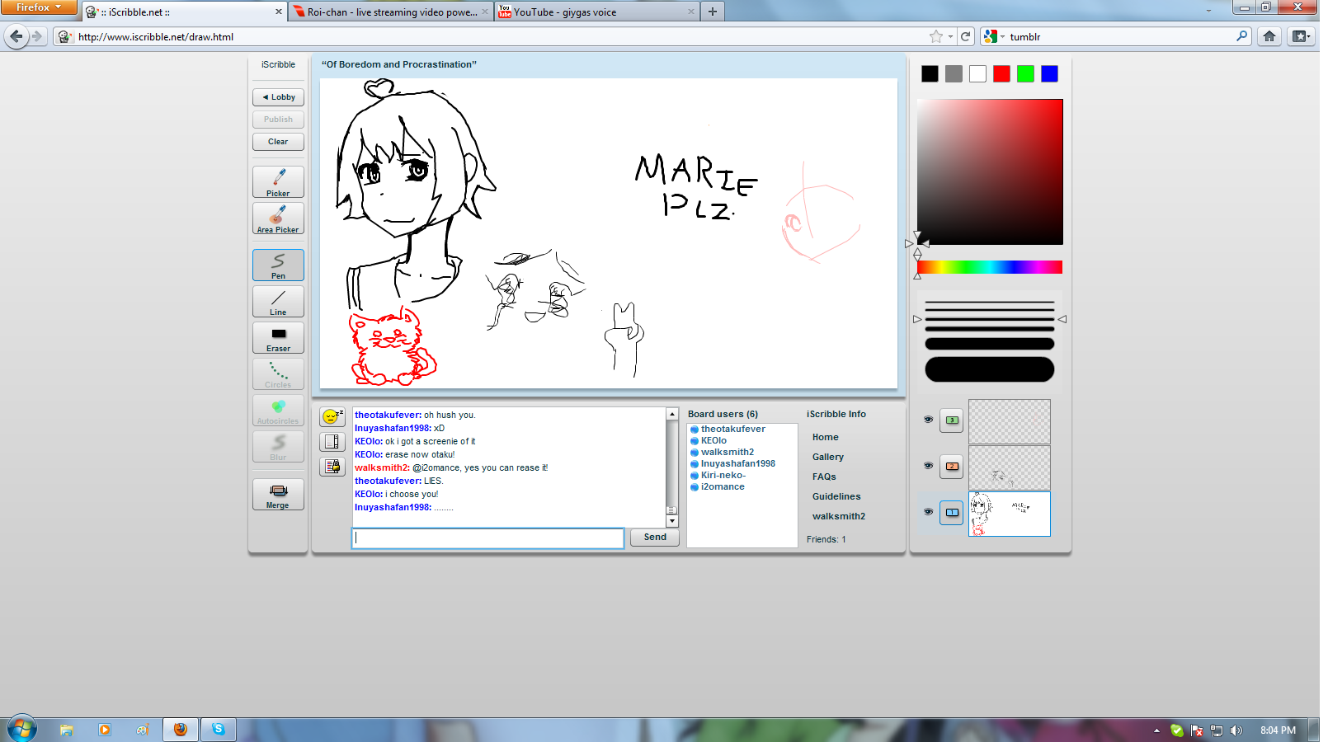Select layer 3 button

pyautogui.click(x=952, y=420)
